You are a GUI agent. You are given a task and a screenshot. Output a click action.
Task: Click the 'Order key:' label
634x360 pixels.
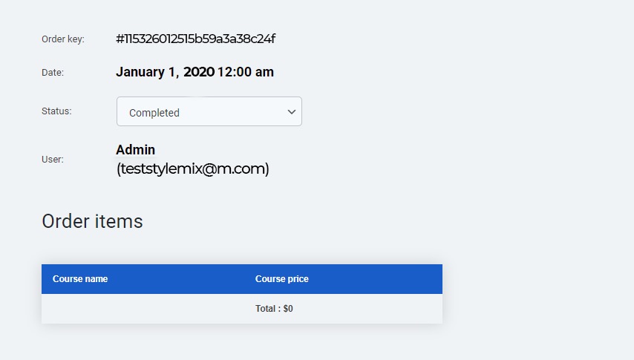point(63,39)
